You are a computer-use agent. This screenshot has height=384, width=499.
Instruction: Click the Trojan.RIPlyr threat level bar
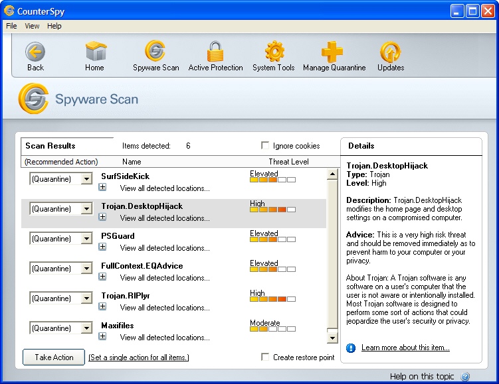click(x=272, y=299)
